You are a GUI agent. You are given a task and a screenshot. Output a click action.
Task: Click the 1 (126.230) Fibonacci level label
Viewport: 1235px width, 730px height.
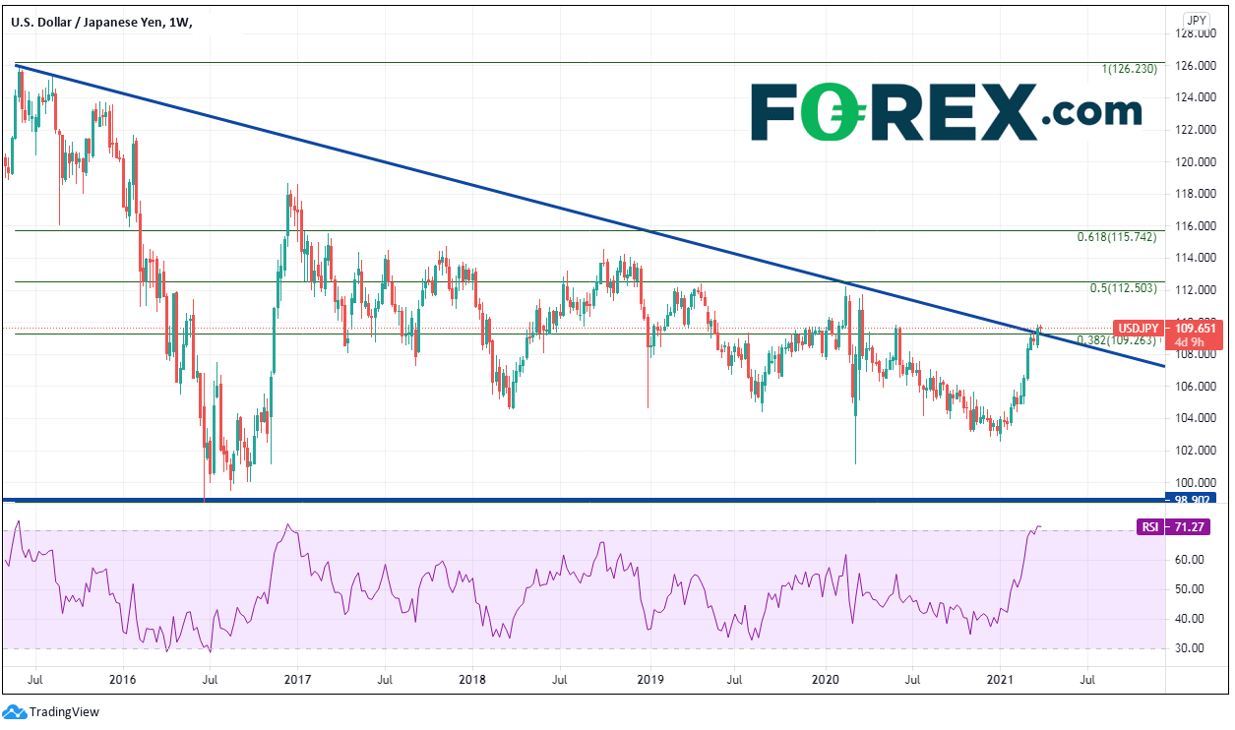click(x=1129, y=69)
